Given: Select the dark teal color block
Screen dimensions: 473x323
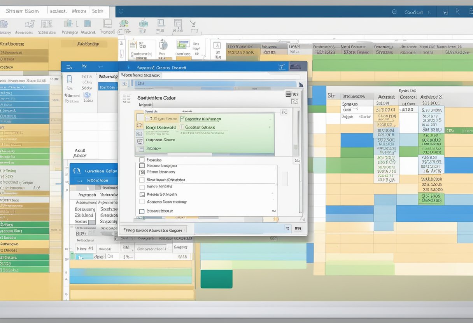Looking at the screenshot, I should [x=216, y=279].
